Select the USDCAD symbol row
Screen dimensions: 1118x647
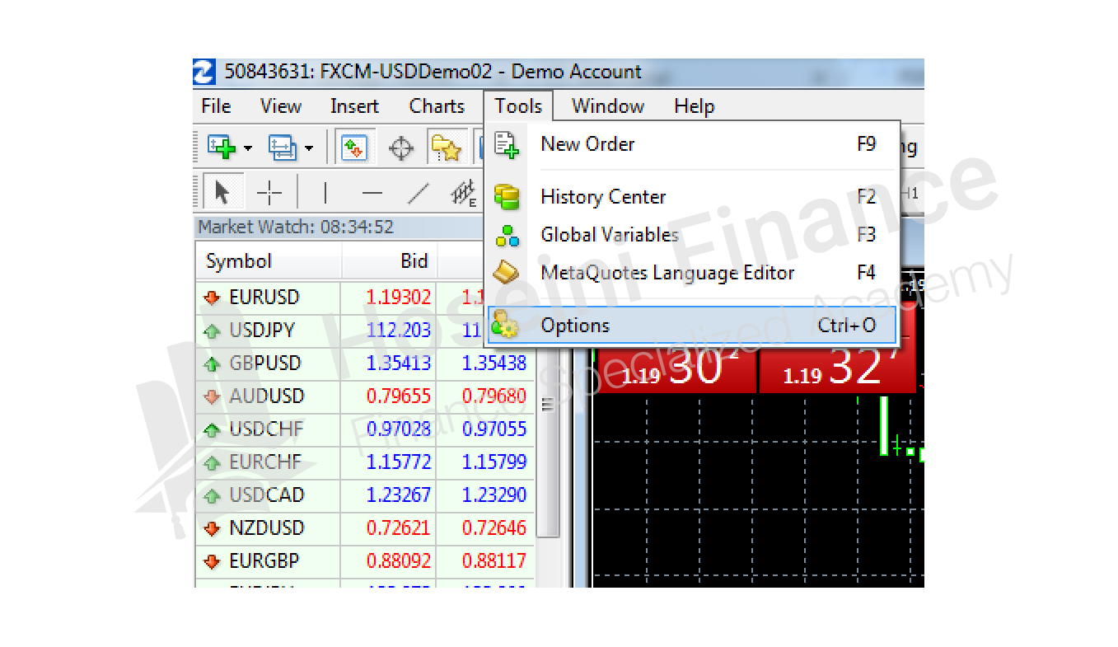(x=365, y=495)
